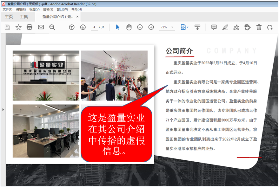Screen dimensions: 279x187
Task: Choose the arrow selection tool
Action: [118, 27]
